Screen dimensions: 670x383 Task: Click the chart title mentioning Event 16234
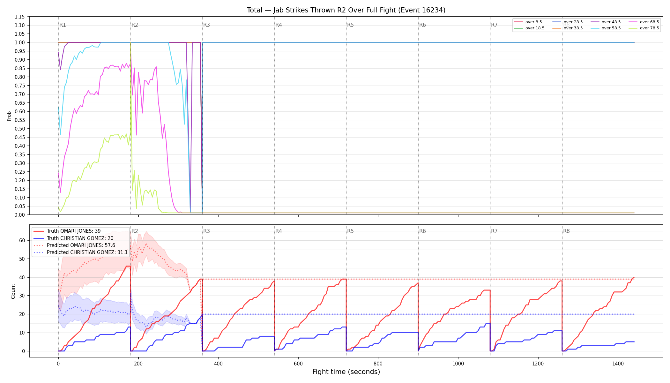pos(346,10)
